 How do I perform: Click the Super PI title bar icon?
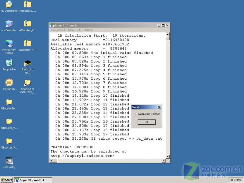coord(52,25)
